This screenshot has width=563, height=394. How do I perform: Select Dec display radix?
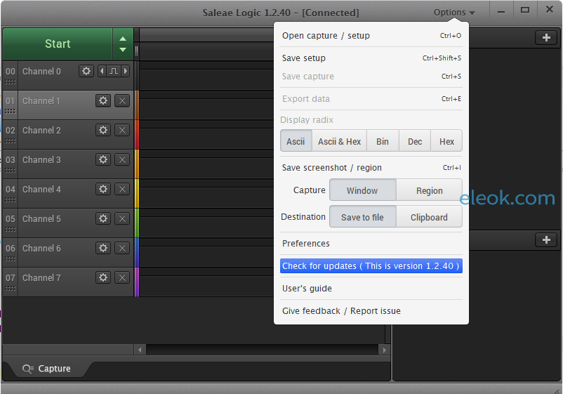[415, 141]
